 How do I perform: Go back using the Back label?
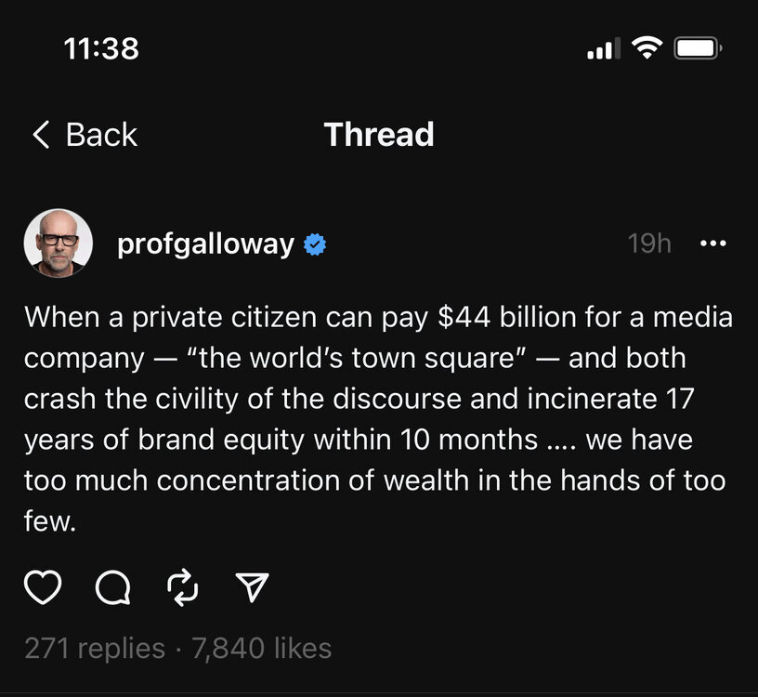(x=101, y=135)
